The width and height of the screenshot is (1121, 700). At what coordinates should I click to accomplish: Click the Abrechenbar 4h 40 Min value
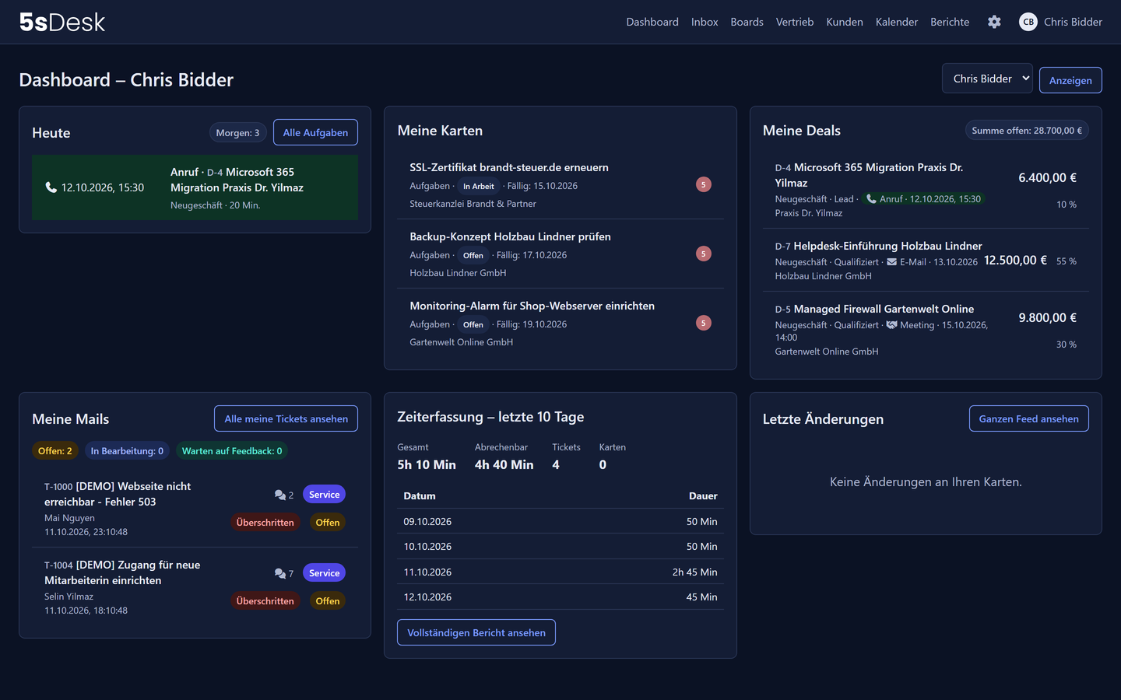click(504, 464)
